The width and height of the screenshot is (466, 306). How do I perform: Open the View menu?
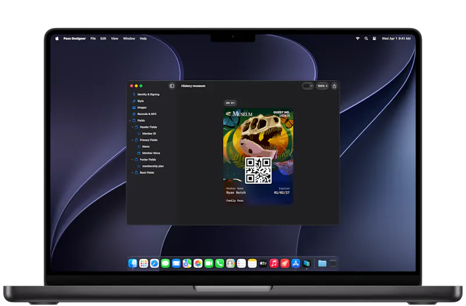point(114,38)
